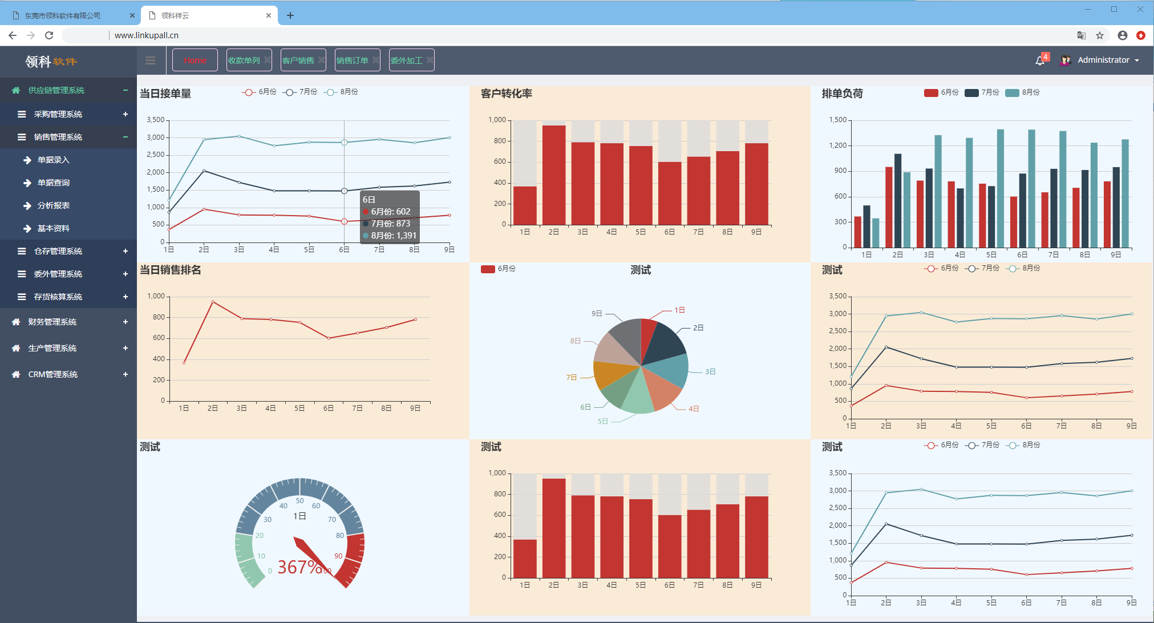Open the browser profile icon

click(1123, 35)
